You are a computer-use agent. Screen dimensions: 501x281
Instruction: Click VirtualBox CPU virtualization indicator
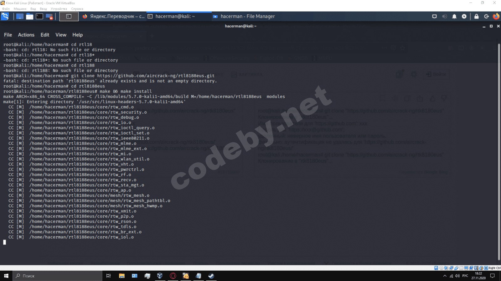(476, 268)
